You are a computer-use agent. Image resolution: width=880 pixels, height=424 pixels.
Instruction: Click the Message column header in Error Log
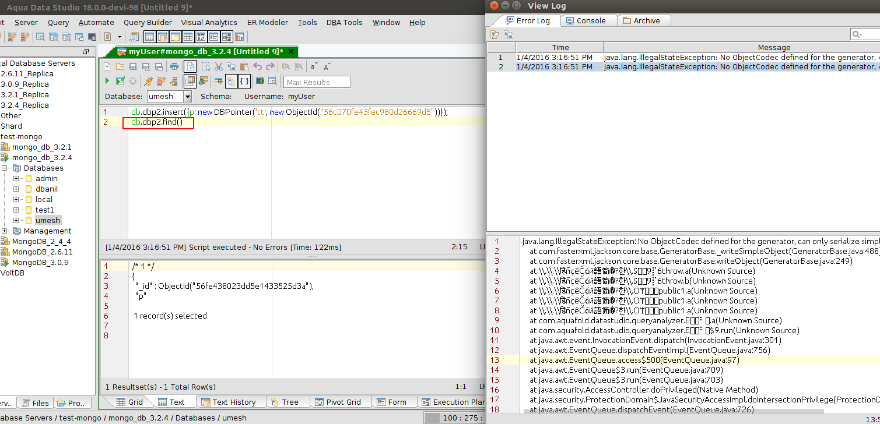[742, 47]
